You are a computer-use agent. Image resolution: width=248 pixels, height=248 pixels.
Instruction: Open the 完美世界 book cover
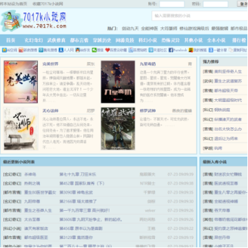pyautogui.click(x=21, y=82)
